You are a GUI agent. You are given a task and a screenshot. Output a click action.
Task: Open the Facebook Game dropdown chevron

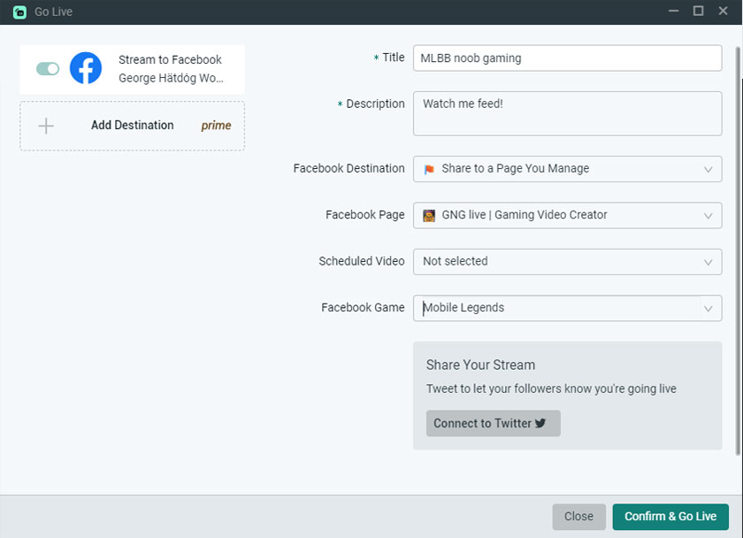(708, 308)
